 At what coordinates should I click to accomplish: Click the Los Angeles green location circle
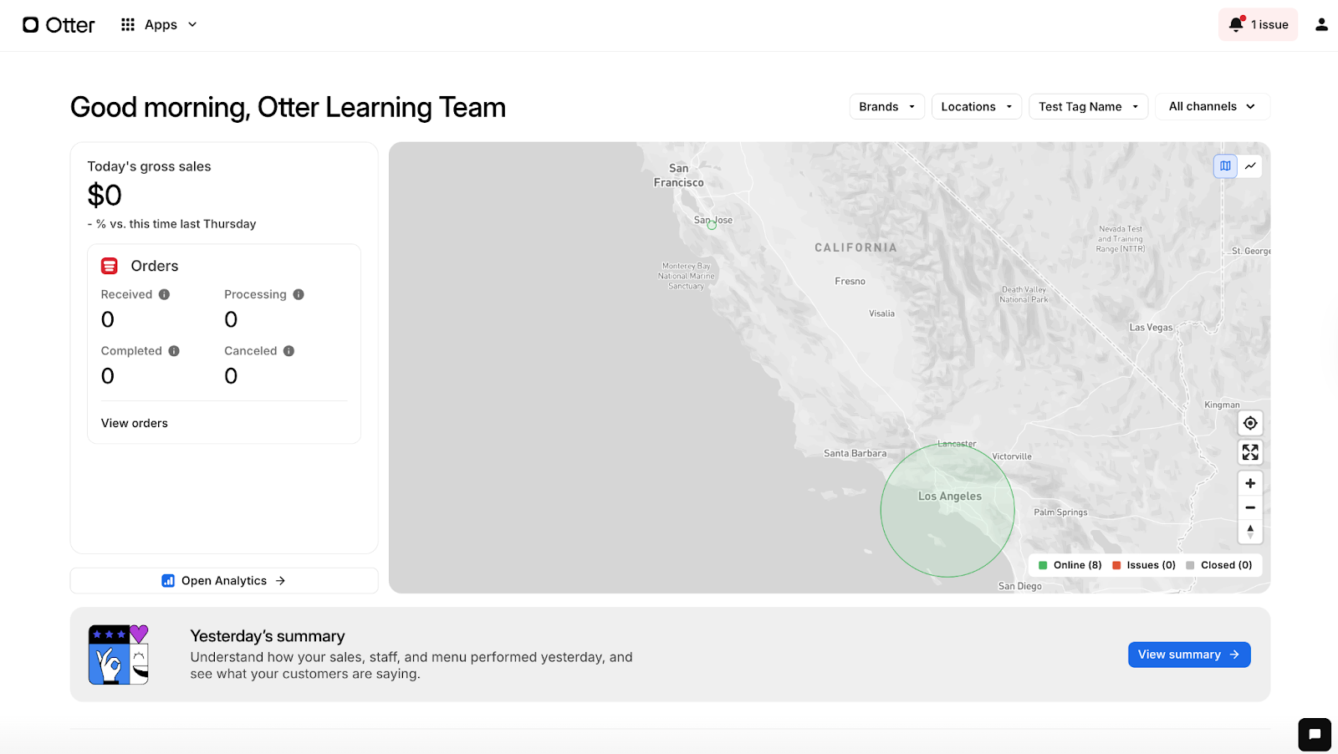[x=947, y=510]
